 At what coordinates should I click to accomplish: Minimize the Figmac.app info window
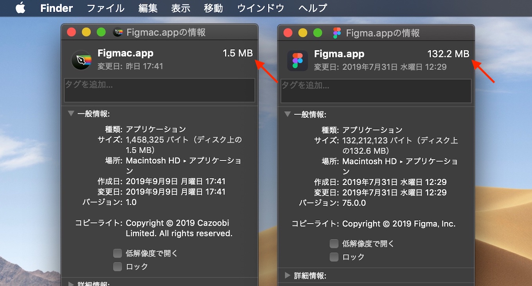[x=86, y=32]
